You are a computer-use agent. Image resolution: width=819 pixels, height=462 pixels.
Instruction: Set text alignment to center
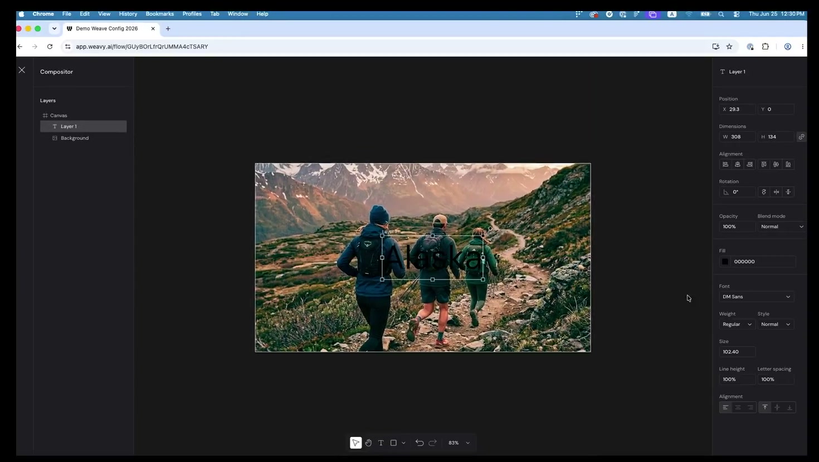tap(738, 407)
